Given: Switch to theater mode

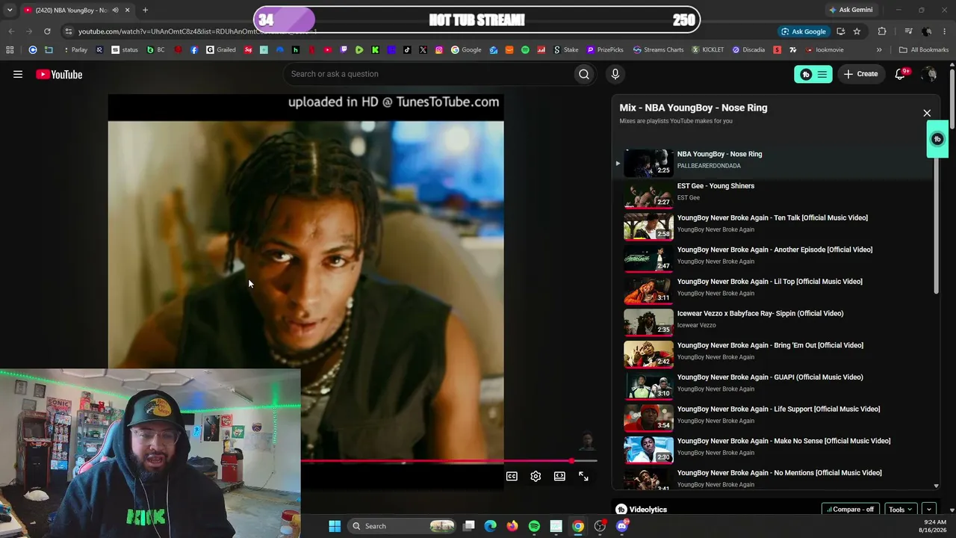Looking at the screenshot, I should tap(559, 476).
